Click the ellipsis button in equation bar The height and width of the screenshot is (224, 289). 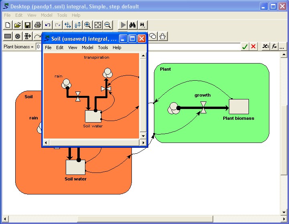point(282,47)
